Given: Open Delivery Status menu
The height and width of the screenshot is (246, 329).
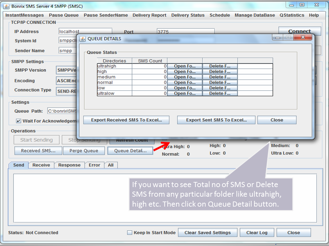Looking at the screenshot, I should (188, 15).
